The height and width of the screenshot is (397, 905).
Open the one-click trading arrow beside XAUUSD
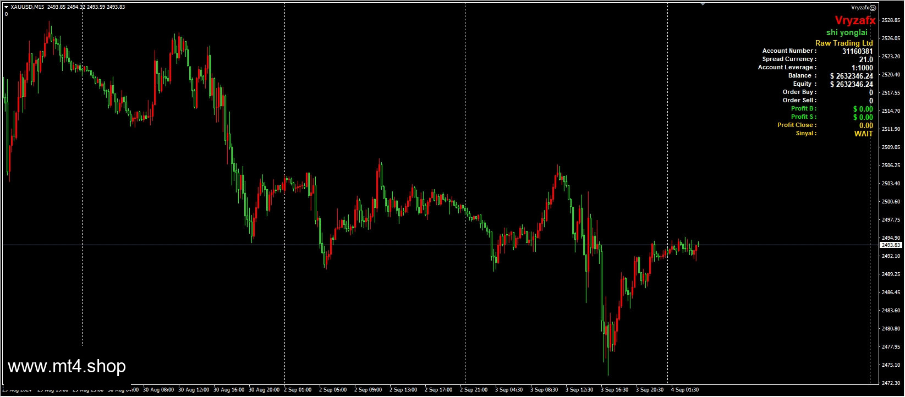tap(6, 7)
